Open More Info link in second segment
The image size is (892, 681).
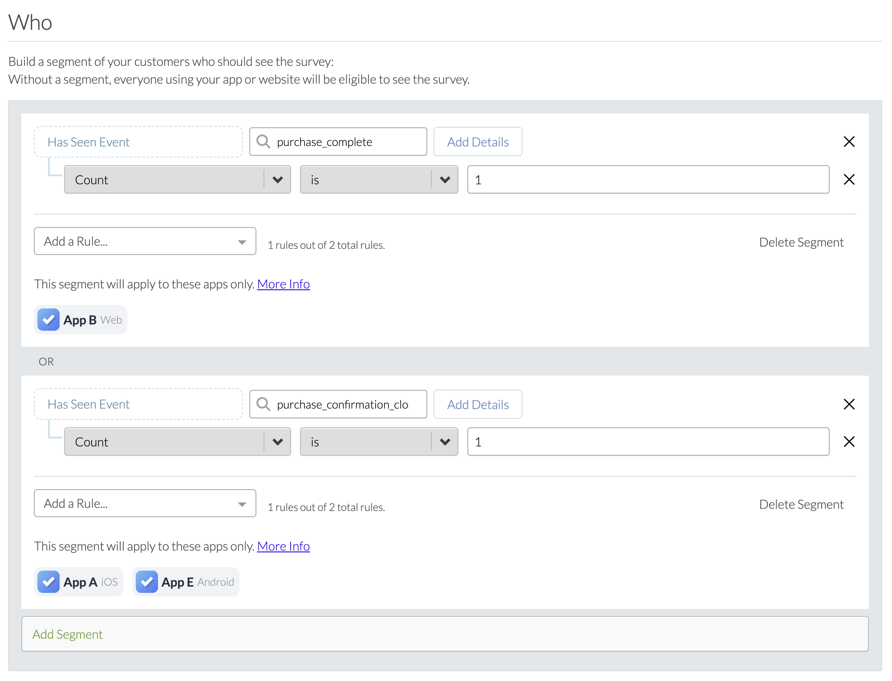pos(283,546)
